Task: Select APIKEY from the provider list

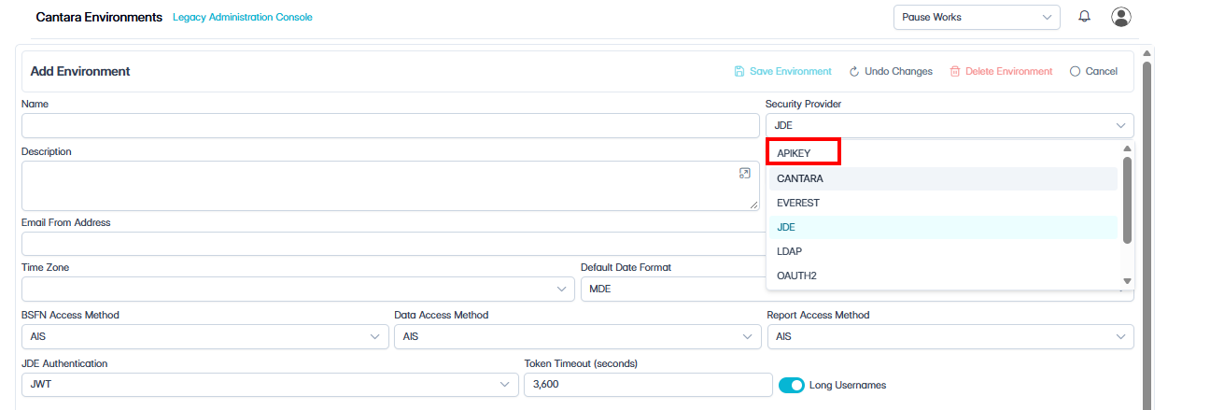Action: coord(943,153)
